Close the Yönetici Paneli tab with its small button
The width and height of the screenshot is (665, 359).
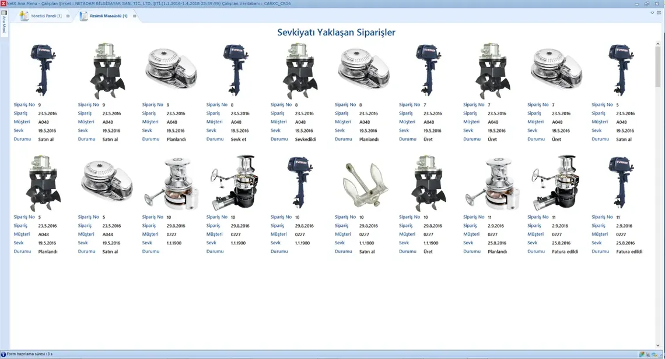point(68,16)
